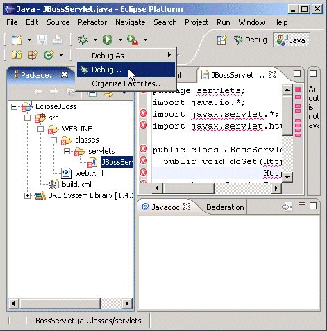Viewport: 327px width, 331px height.
Task: Switch to the Java perspective button
Action: coord(292,40)
